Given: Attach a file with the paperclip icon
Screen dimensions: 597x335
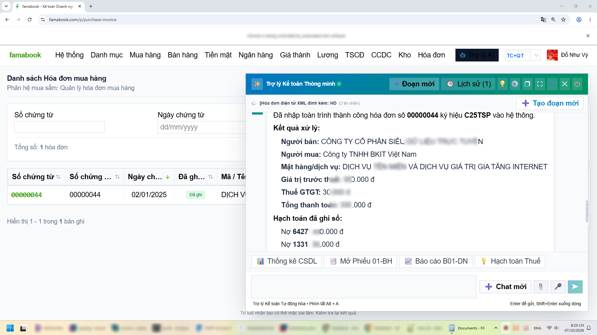Looking at the screenshot, I should click(x=541, y=287).
